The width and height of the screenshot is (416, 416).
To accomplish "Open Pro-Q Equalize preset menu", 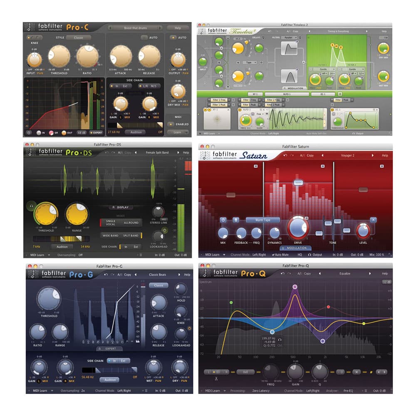I will [345, 274].
